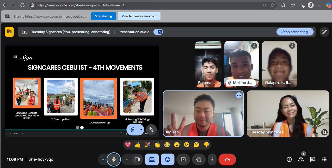Open meeting details info panel
332x168 pixels.
pos(289,159)
